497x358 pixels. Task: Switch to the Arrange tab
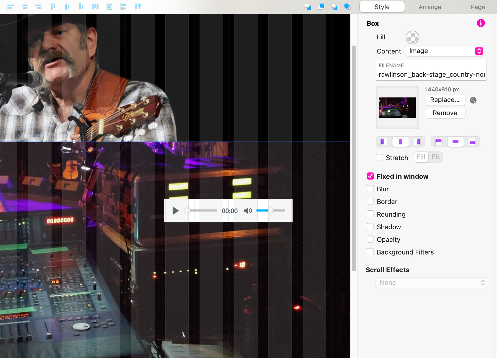(430, 7)
